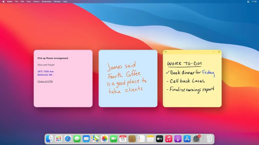Open App Store in dock
The width and height of the screenshot is (259, 145).
click(x=187, y=139)
